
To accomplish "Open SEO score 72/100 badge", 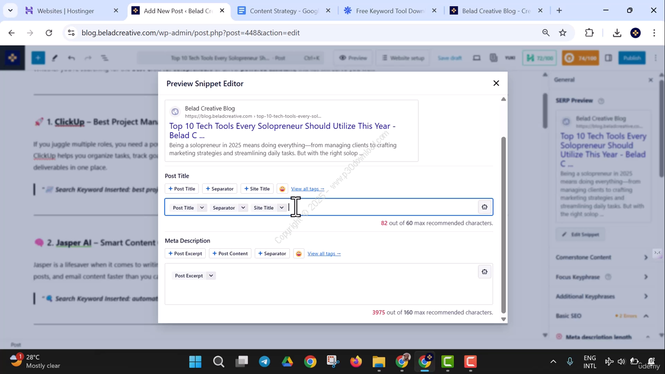I will pyautogui.click(x=540, y=58).
